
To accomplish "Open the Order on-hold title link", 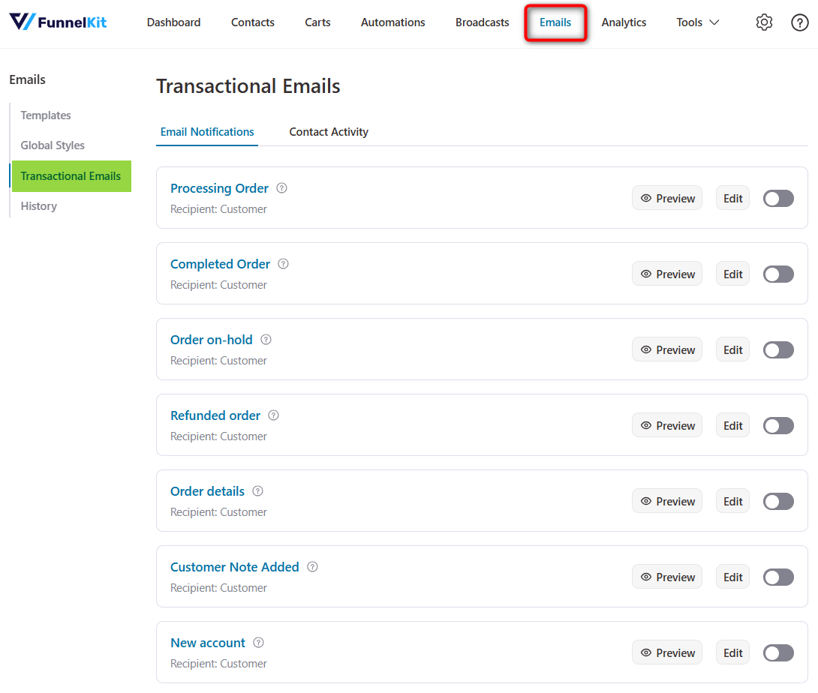I will pos(212,340).
